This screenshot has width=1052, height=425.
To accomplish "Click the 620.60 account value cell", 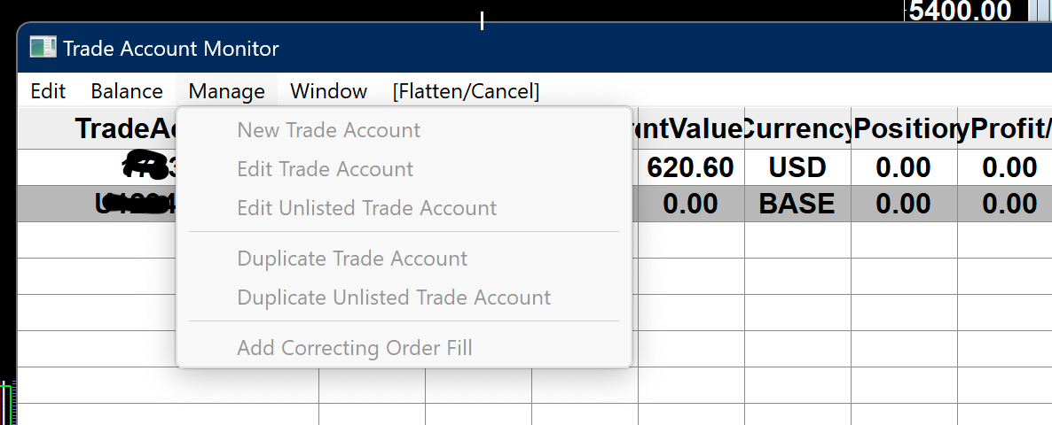I will click(690, 167).
